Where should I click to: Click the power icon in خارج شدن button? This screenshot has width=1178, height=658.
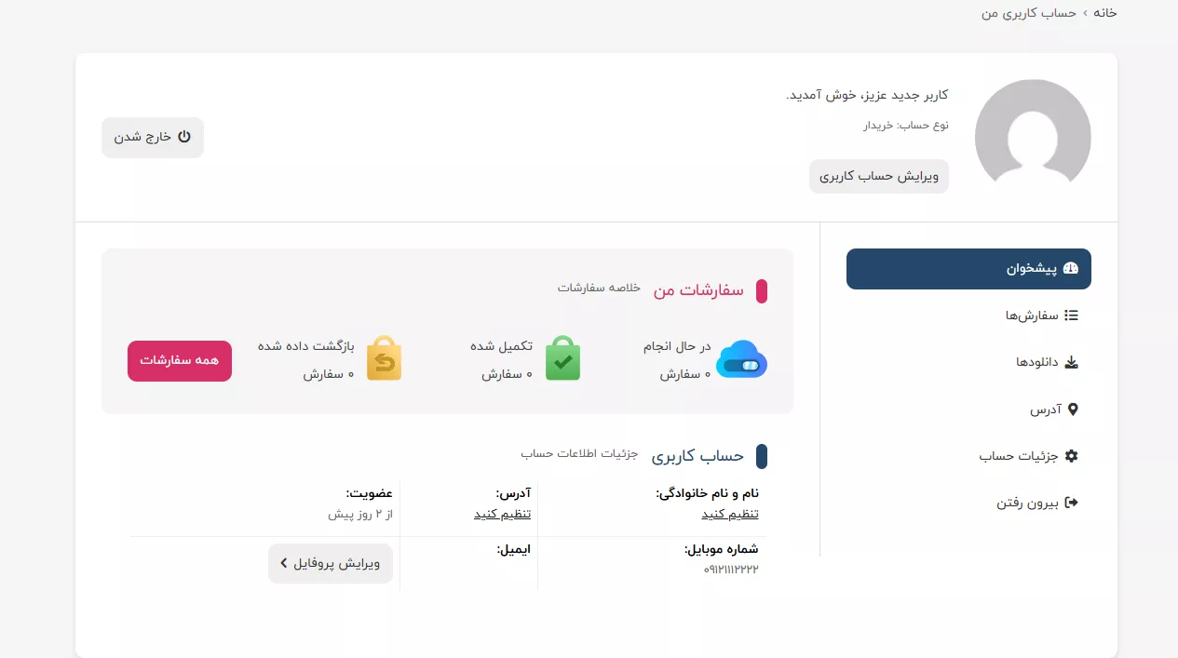184,137
